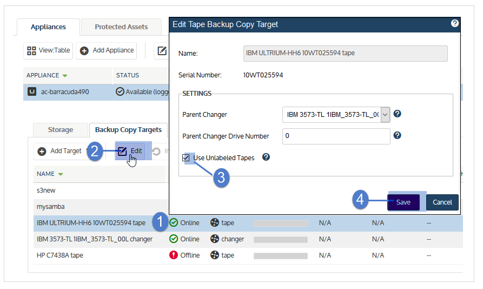Click the changer type icon
Viewport: 483px width, 289px height.
(x=214, y=239)
